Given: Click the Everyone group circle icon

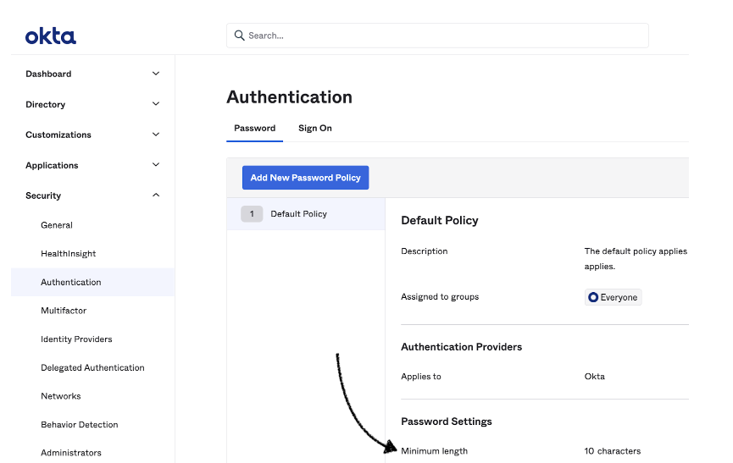Looking at the screenshot, I should pos(593,297).
